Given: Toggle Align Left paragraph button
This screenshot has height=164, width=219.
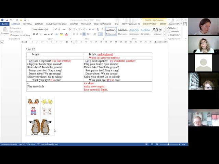Looking at the screenshot, I should point(74,34).
